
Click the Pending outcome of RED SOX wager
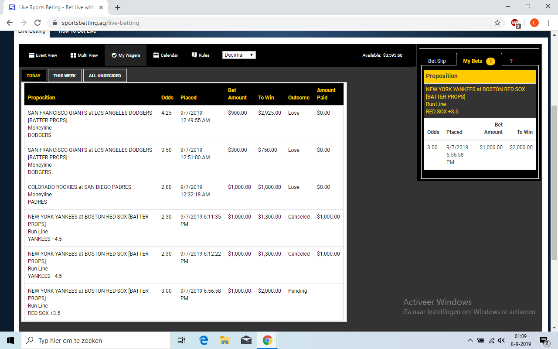click(298, 291)
